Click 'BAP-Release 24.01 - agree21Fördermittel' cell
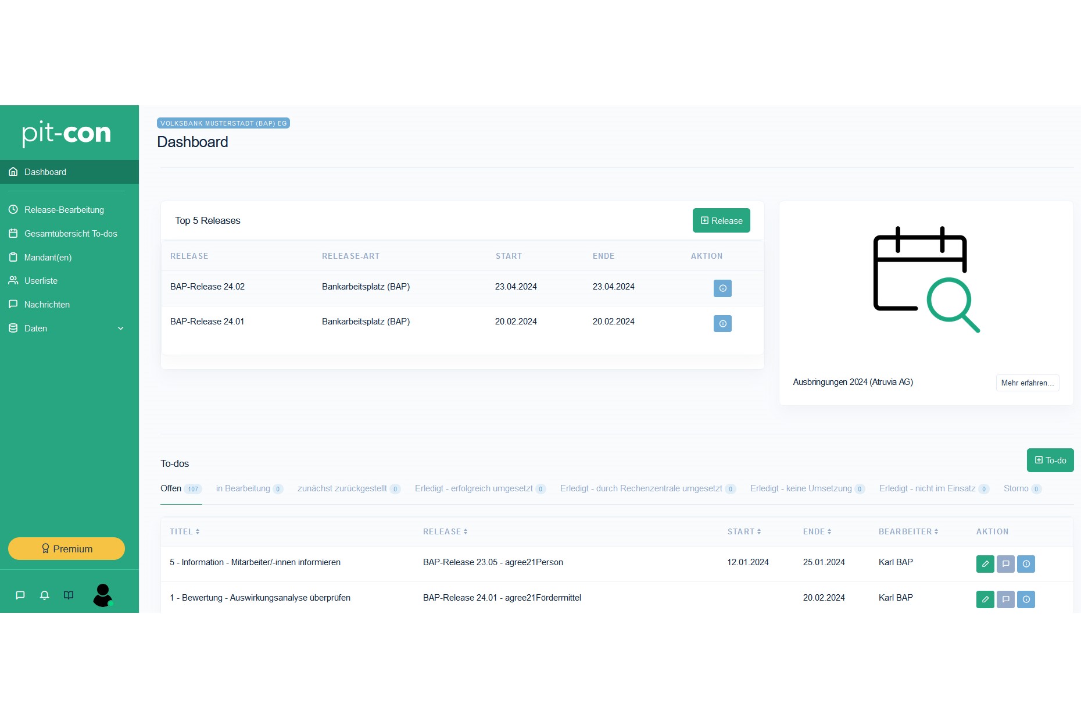 tap(502, 598)
